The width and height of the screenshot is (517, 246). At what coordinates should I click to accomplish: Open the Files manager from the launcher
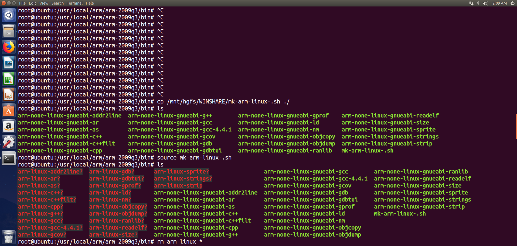click(9, 31)
